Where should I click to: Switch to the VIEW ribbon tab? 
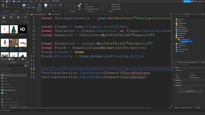pos(41,1)
